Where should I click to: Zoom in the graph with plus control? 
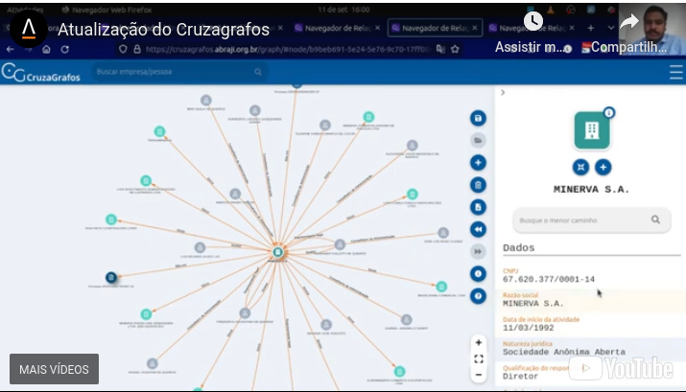point(479,342)
